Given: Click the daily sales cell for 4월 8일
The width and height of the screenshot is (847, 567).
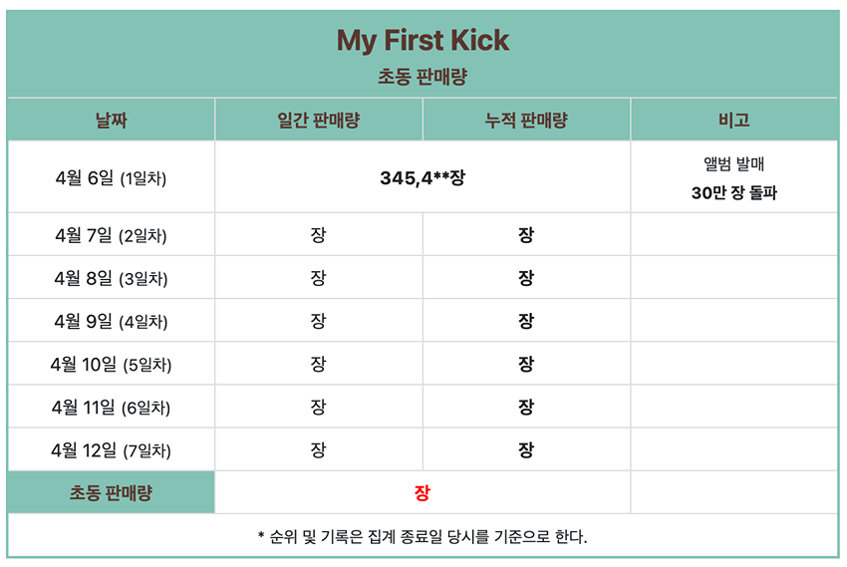Looking at the screenshot, I should point(318,279).
